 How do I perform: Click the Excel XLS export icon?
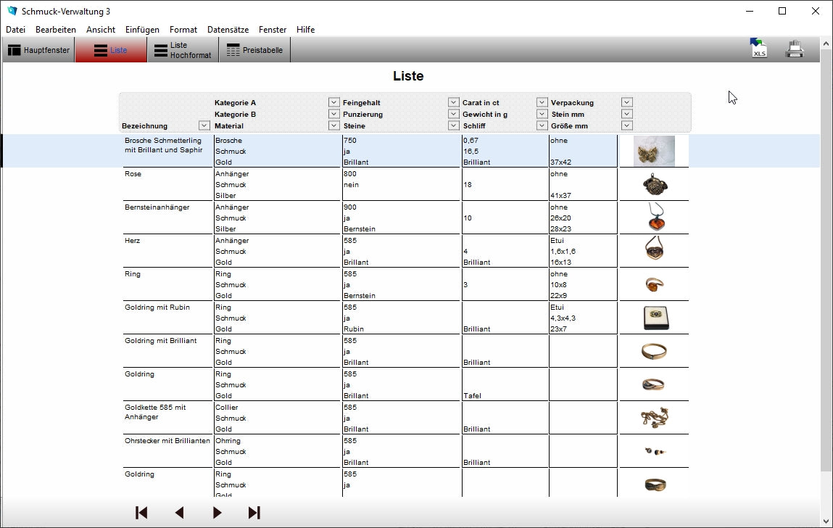point(758,49)
